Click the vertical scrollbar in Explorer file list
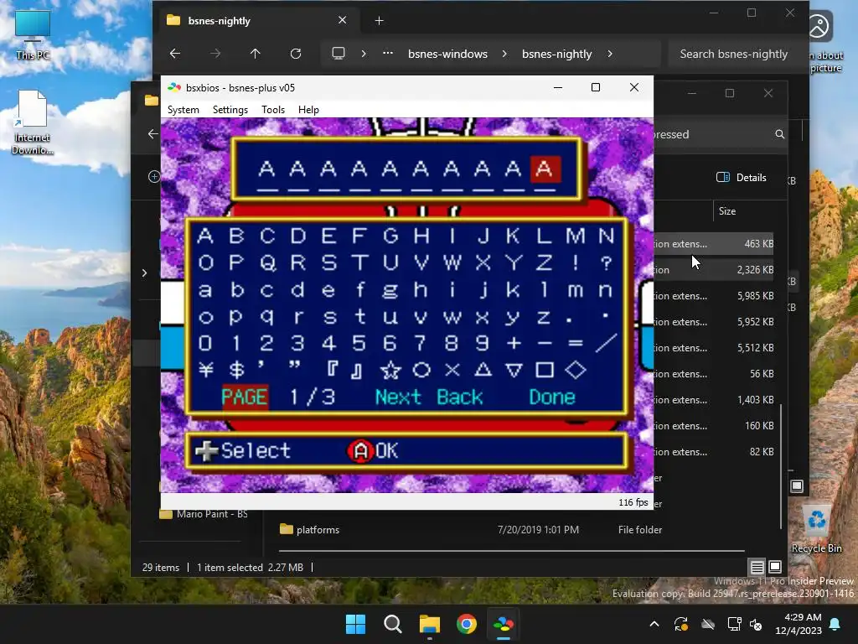This screenshot has width=858, height=644. point(781,467)
